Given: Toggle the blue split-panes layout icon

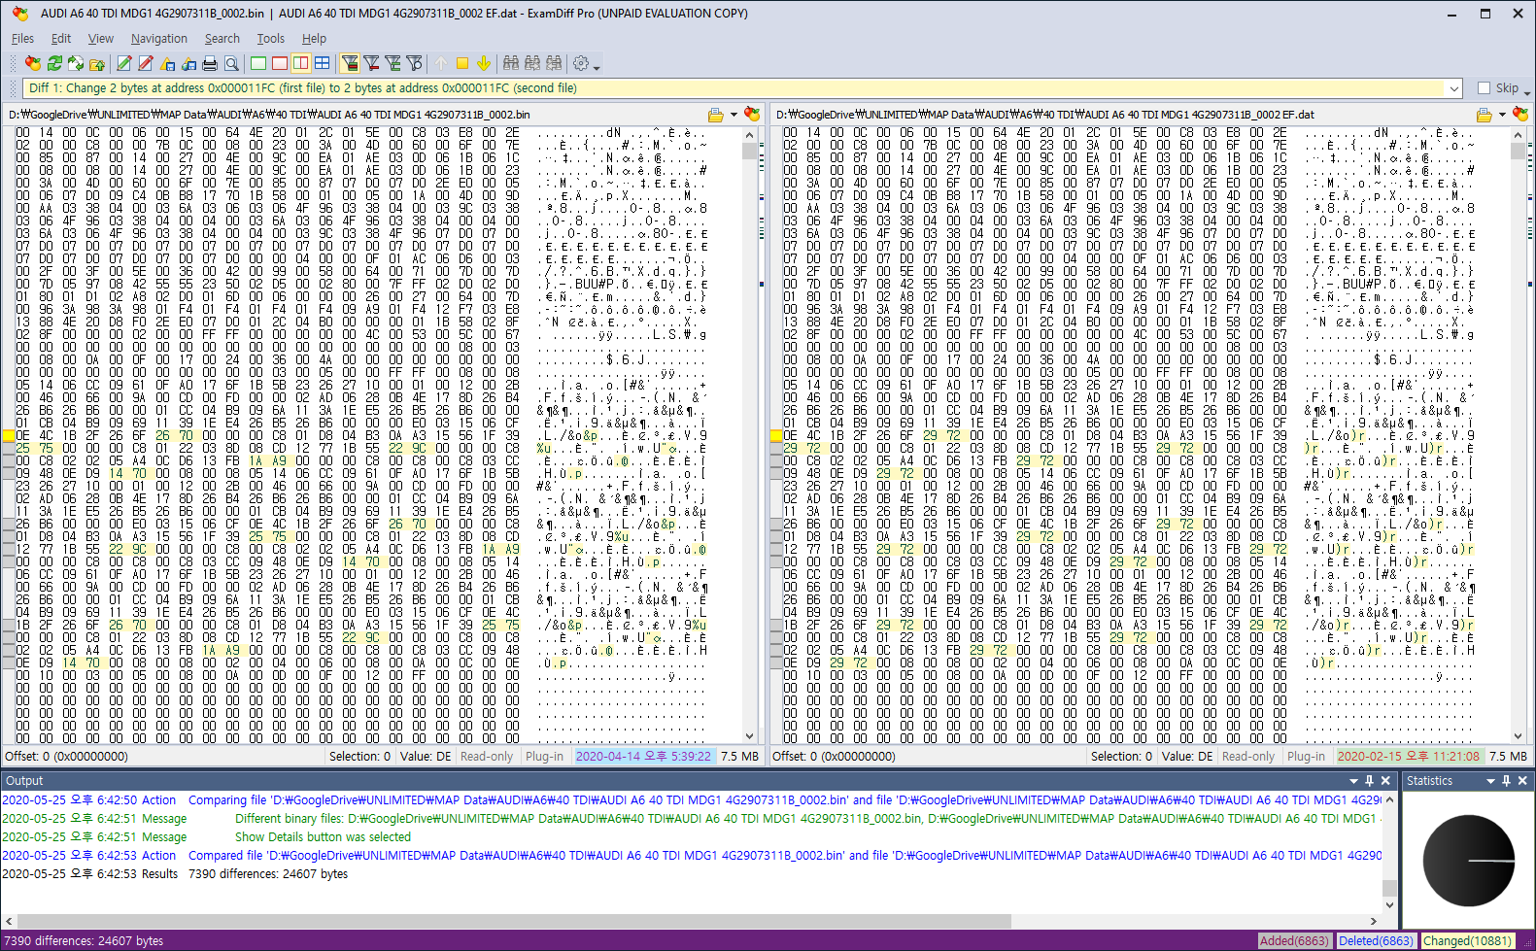Looking at the screenshot, I should [x=323, y=63].
